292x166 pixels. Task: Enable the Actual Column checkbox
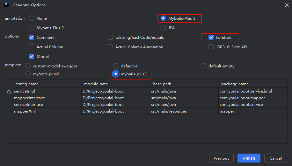coord(32,47)
